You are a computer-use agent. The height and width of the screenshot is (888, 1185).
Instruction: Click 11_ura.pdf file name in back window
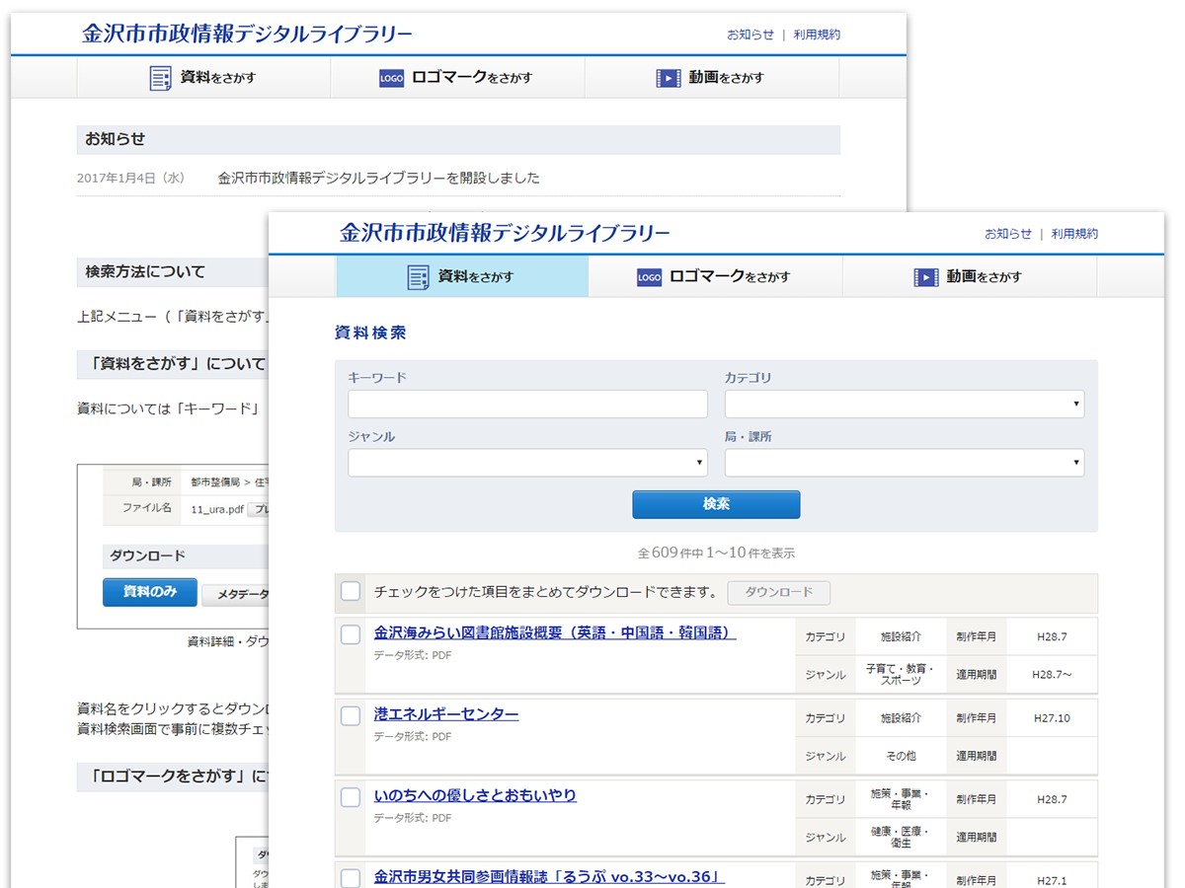217,508
